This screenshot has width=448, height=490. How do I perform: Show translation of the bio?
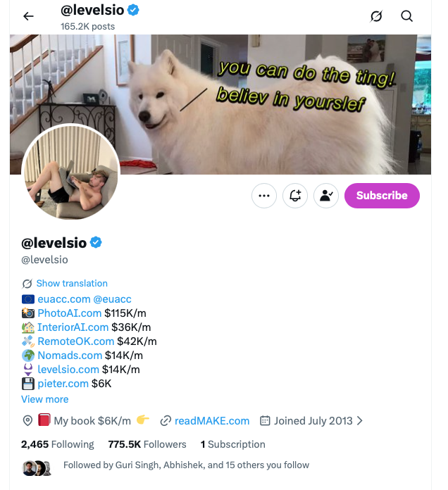72,283
